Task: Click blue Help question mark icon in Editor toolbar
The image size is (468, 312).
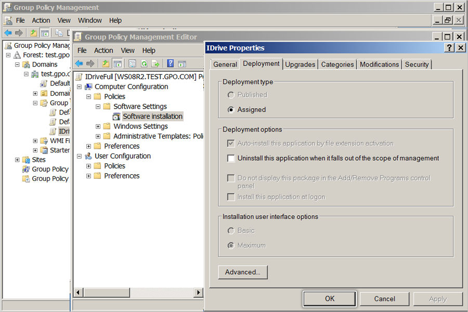Action: click(170, 63)
